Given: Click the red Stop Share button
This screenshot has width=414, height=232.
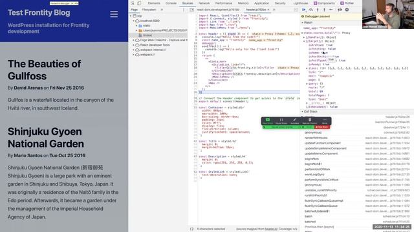Looking at the screenshot, I should coord(322,127).
